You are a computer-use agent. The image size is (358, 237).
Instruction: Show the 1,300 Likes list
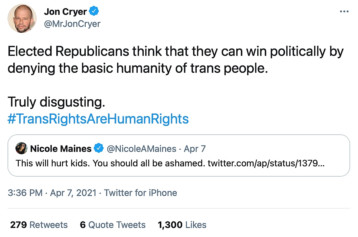[x=182, y=225]
